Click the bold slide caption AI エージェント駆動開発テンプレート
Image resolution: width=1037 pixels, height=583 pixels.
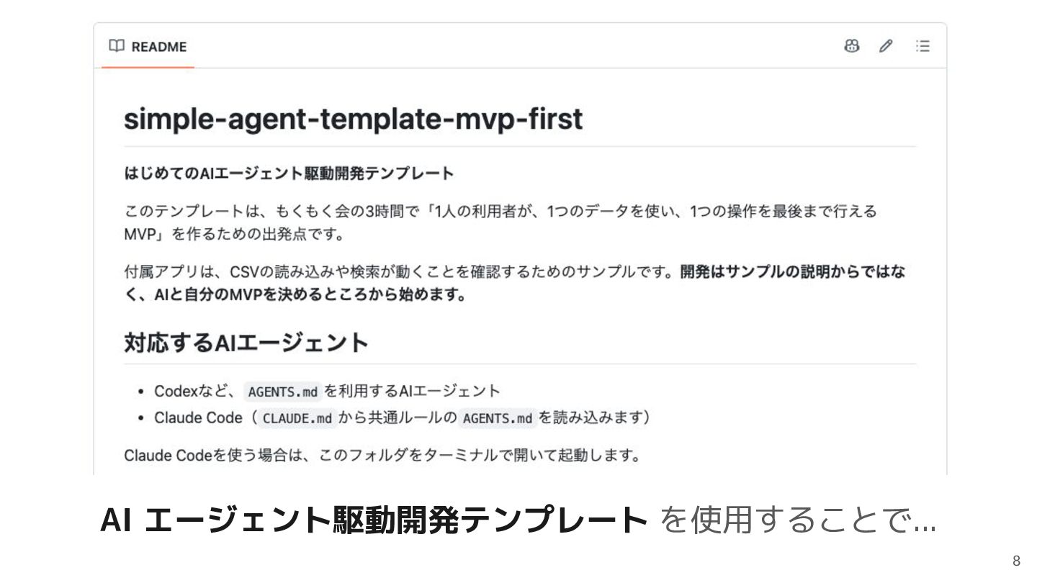click(x=374, y=520)
